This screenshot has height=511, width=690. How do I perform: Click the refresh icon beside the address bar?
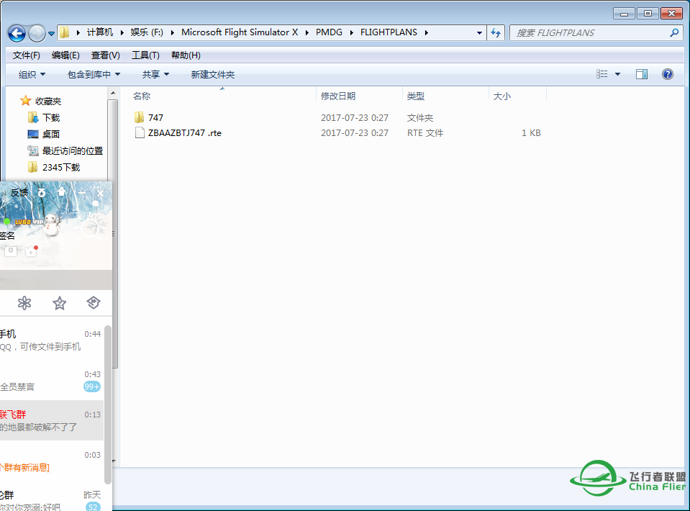point(495,32)
